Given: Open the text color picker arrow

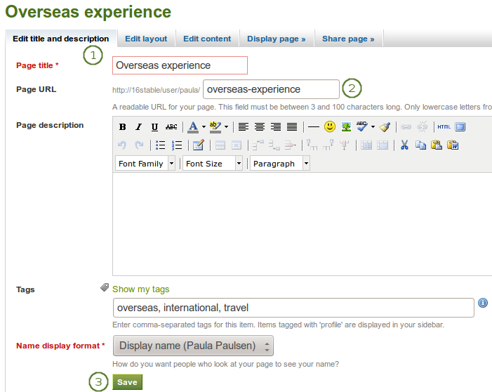Looking at the screenshot, I should click(204, 127).
